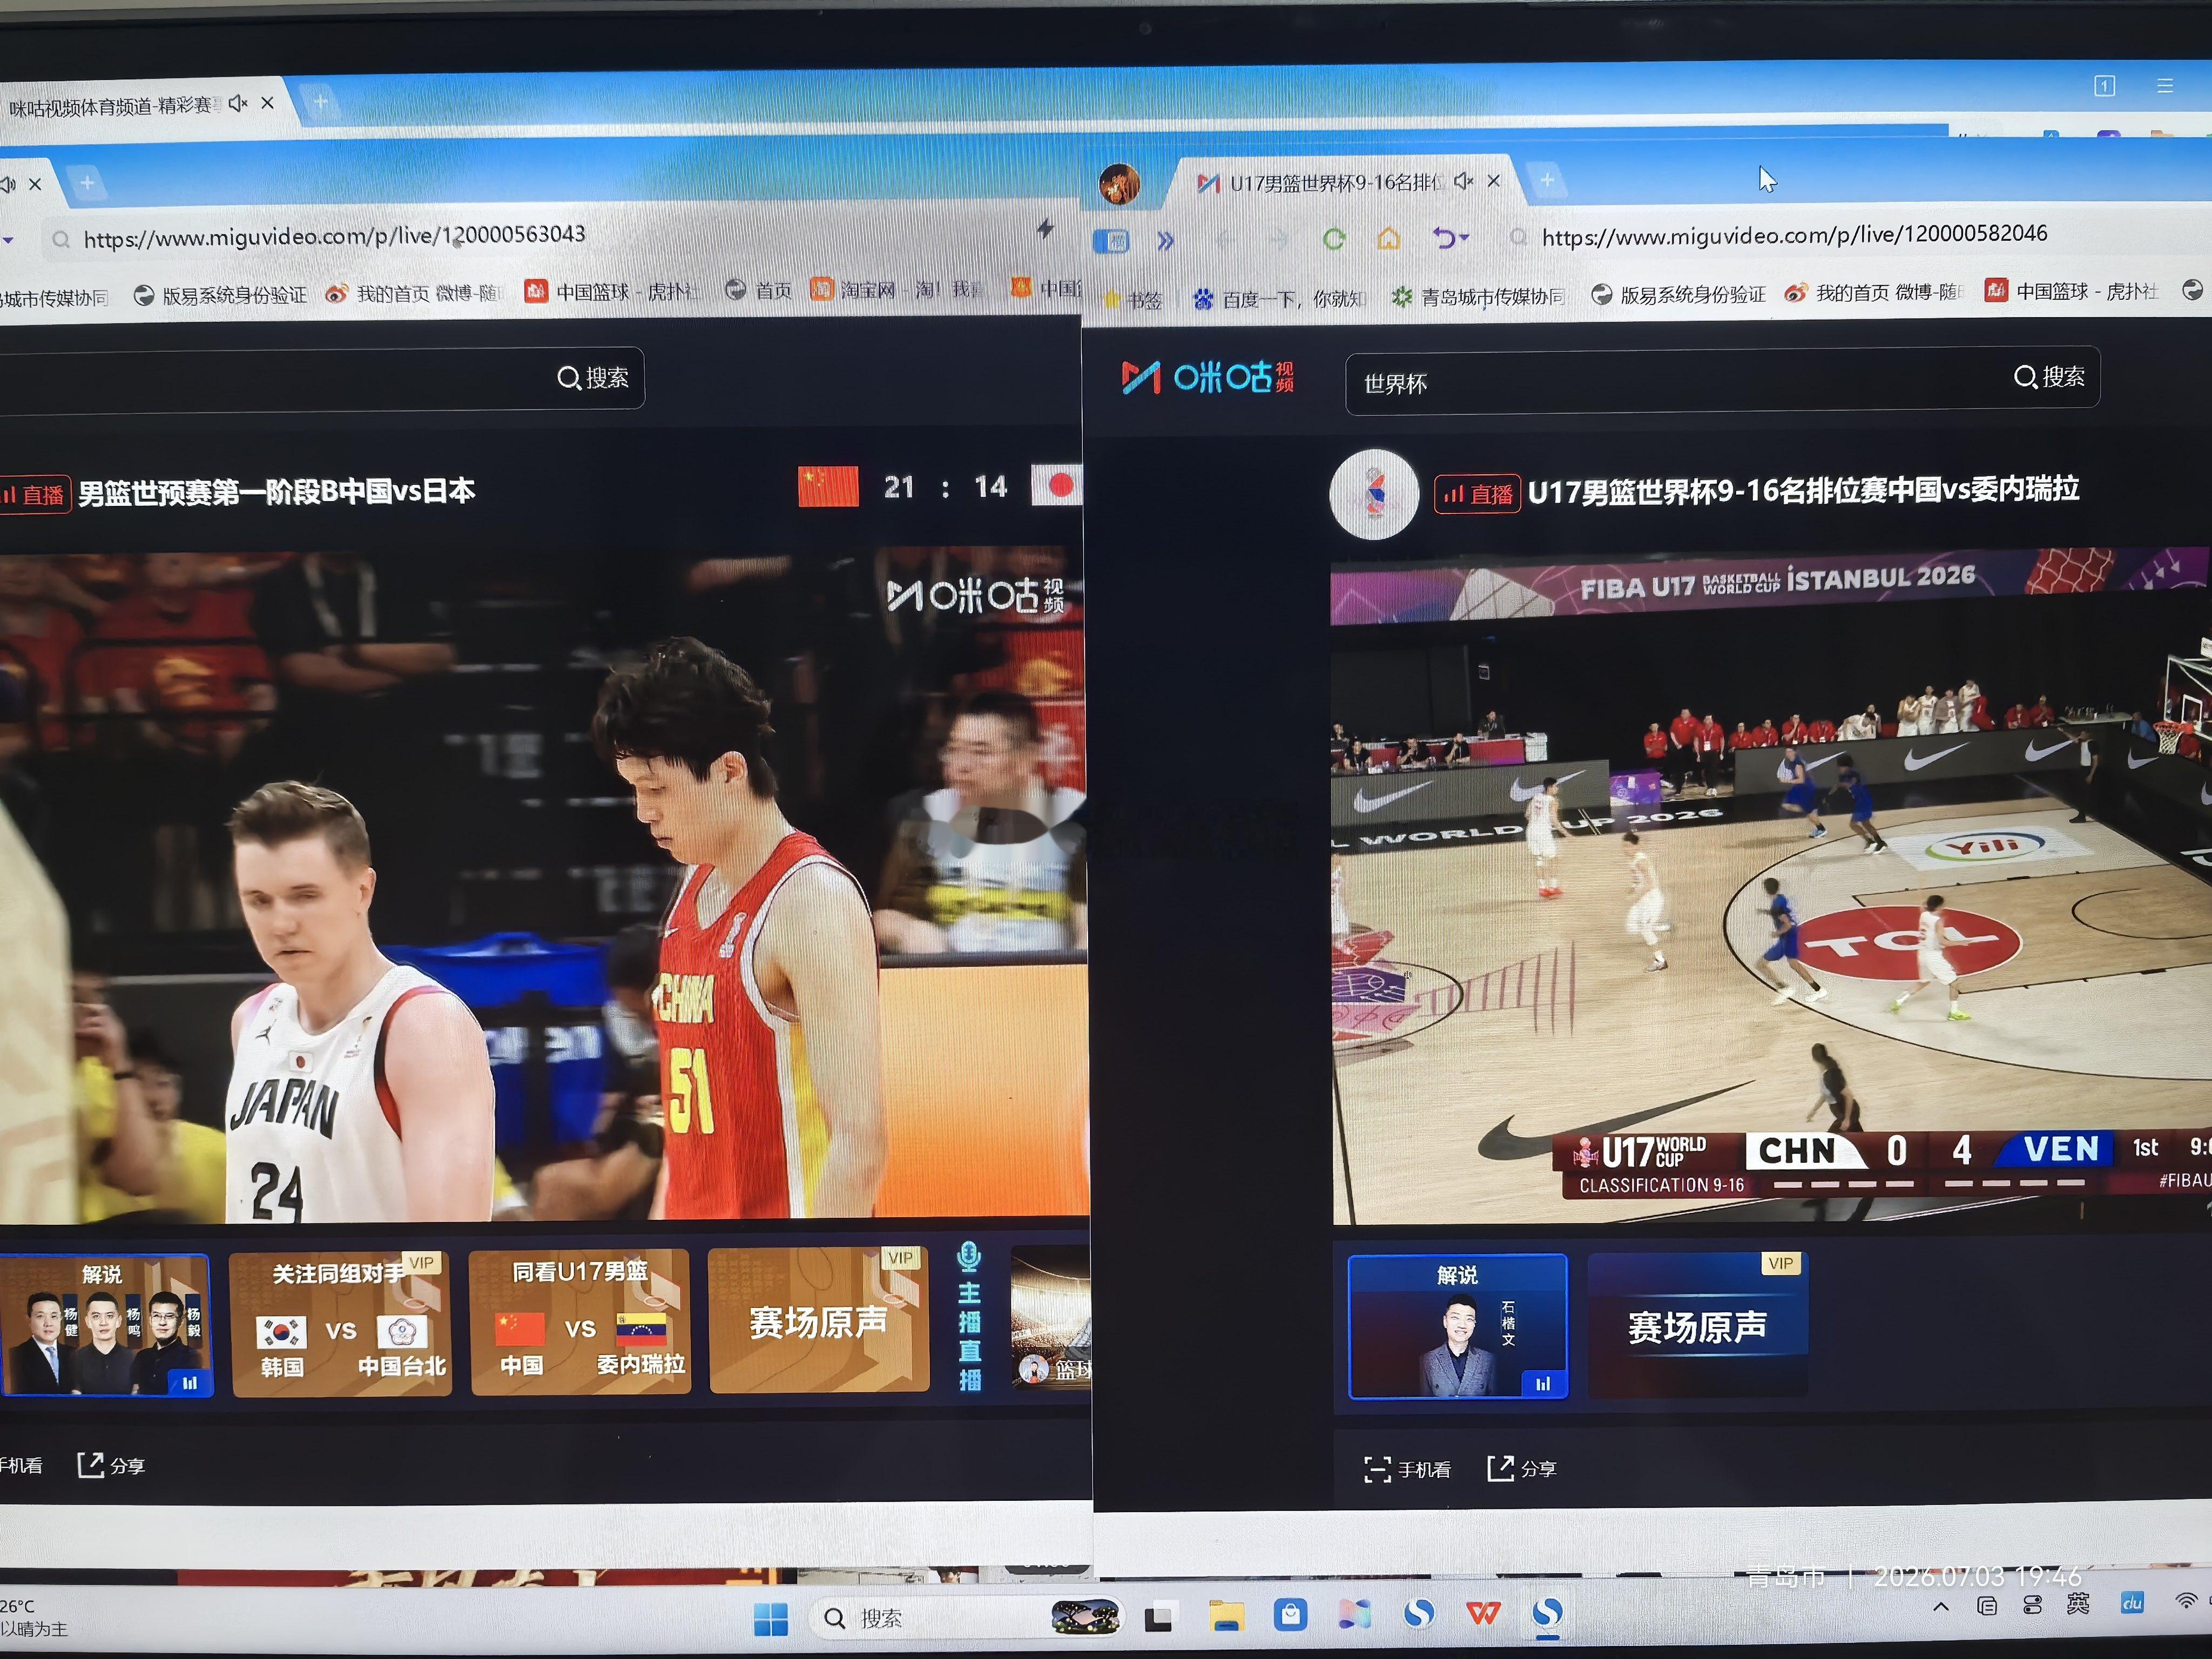
Task: Open the undo-close-tab dropdown arrow
Action: tap(1465, 238)
